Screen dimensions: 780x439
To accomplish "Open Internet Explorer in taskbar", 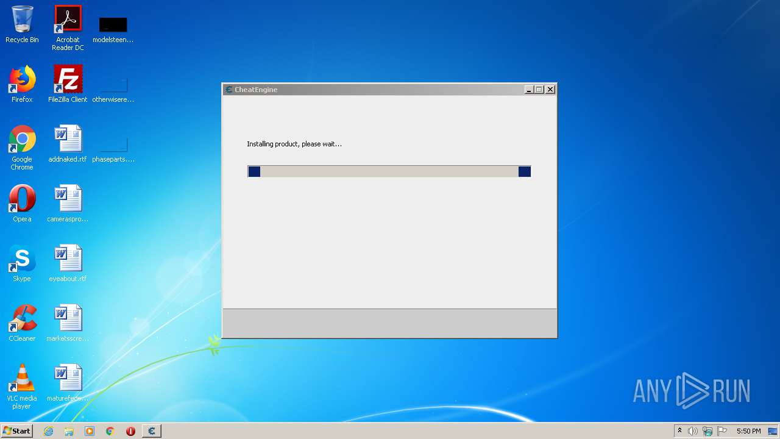I will (x=48, y=431).
